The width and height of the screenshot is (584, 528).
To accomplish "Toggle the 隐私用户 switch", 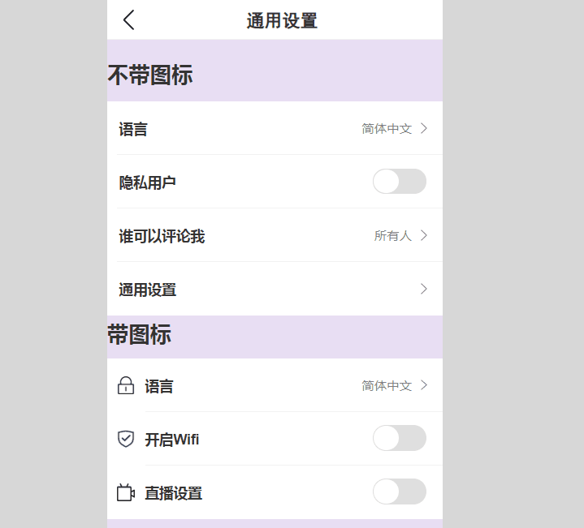I will pyautogui.click(x=400, y=182).
